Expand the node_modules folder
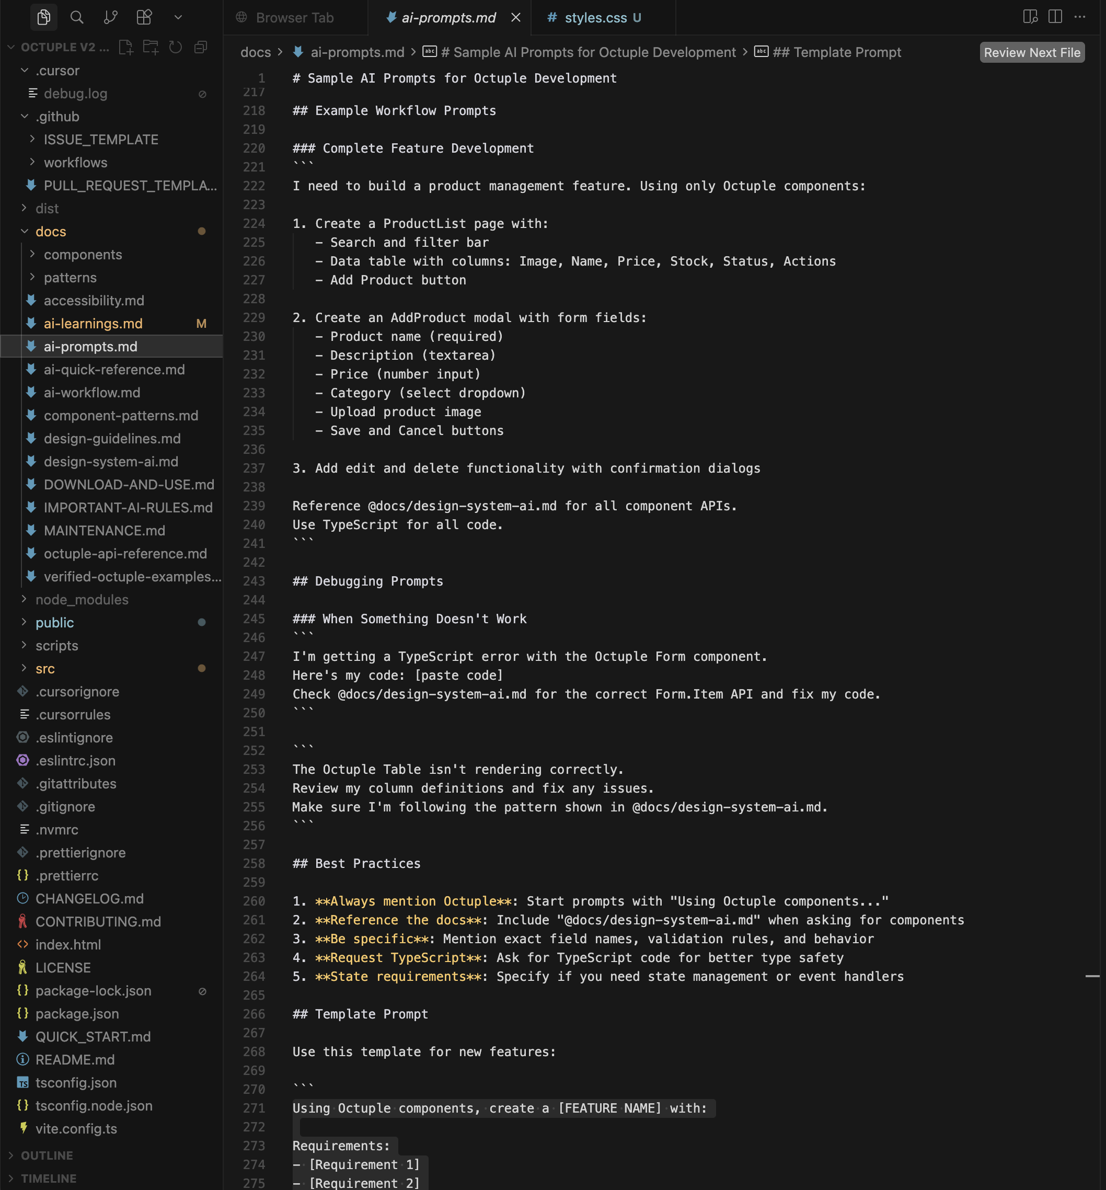Viewport: 1106px width, 1190px height. 82,599
